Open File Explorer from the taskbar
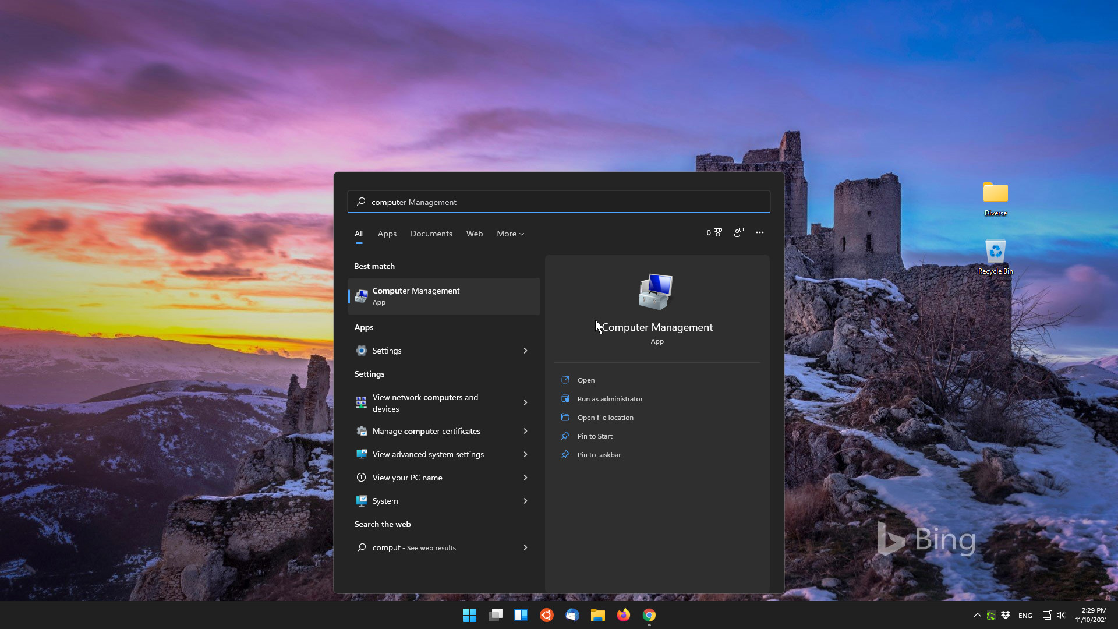1118x629 pixels. (x=598, y=615)
